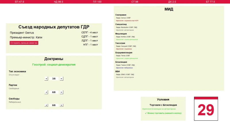Select the СТ 98 indicator in top bar
This screenshot has width=230, height=129.
135,2
